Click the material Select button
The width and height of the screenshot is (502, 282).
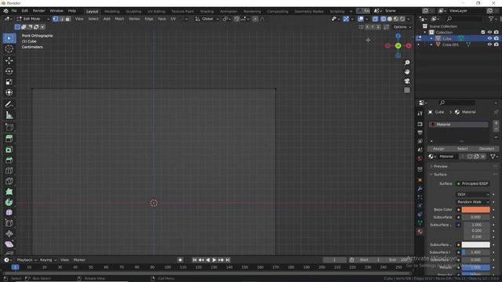[462, 149]
